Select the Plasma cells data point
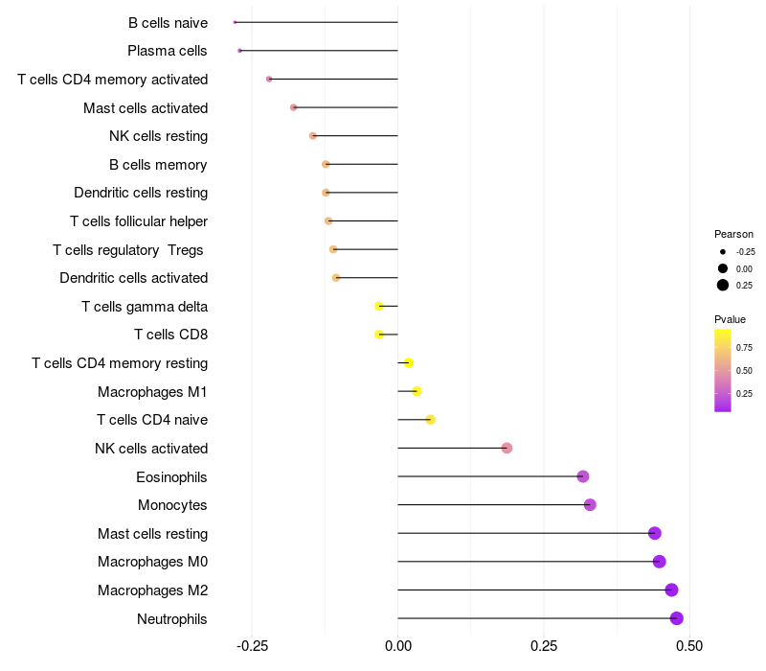The width and height of the screenshot is (766, 671). (239, 51)
